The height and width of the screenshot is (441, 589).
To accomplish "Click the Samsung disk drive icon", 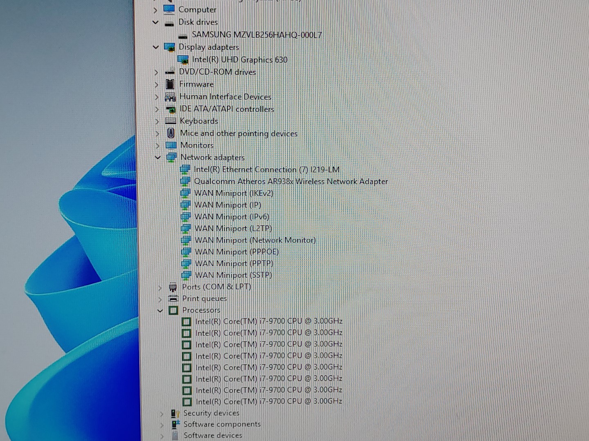I will coord(183,36).
